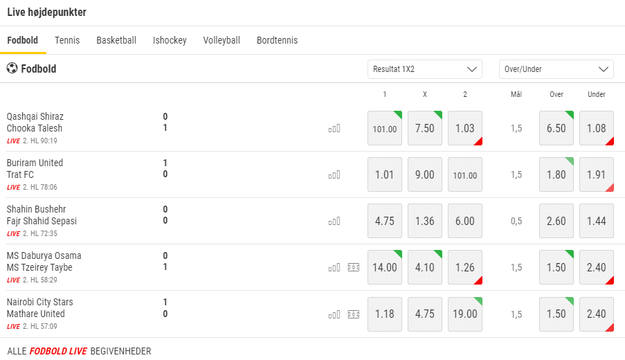Open all Fodbold Live events link
The image size is (625, 360).
[79, 351]
